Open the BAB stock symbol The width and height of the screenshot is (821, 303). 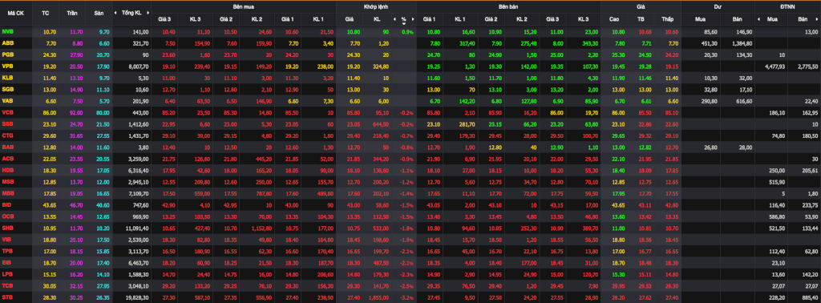coord(8,147)
